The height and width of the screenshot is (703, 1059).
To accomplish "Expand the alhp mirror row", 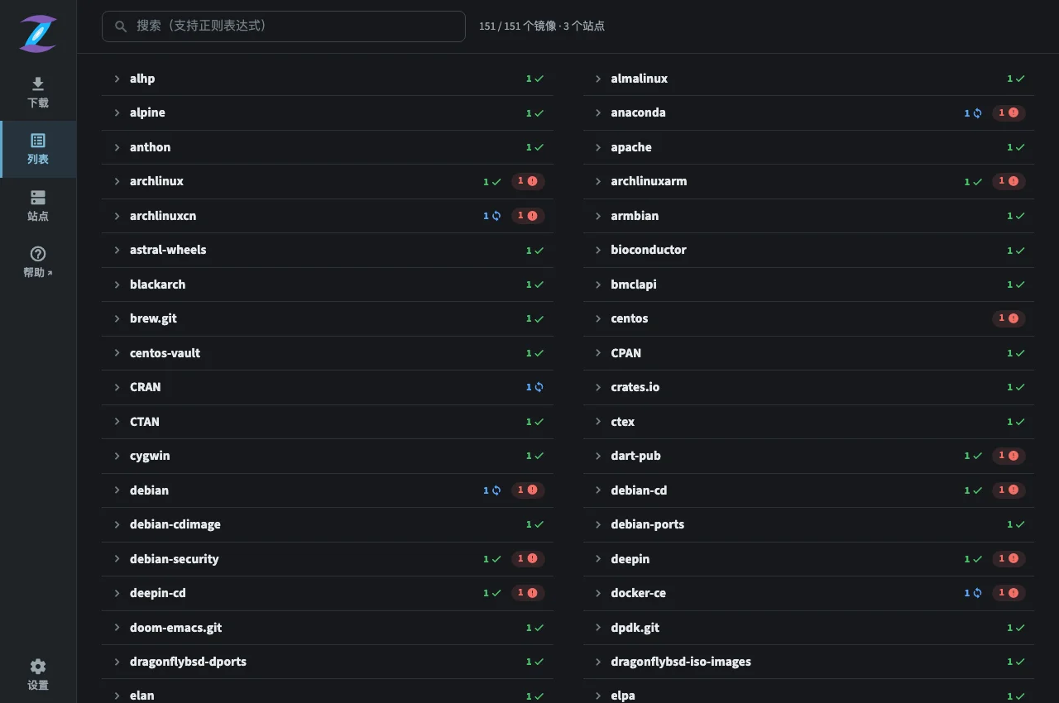I will (328, 79).
